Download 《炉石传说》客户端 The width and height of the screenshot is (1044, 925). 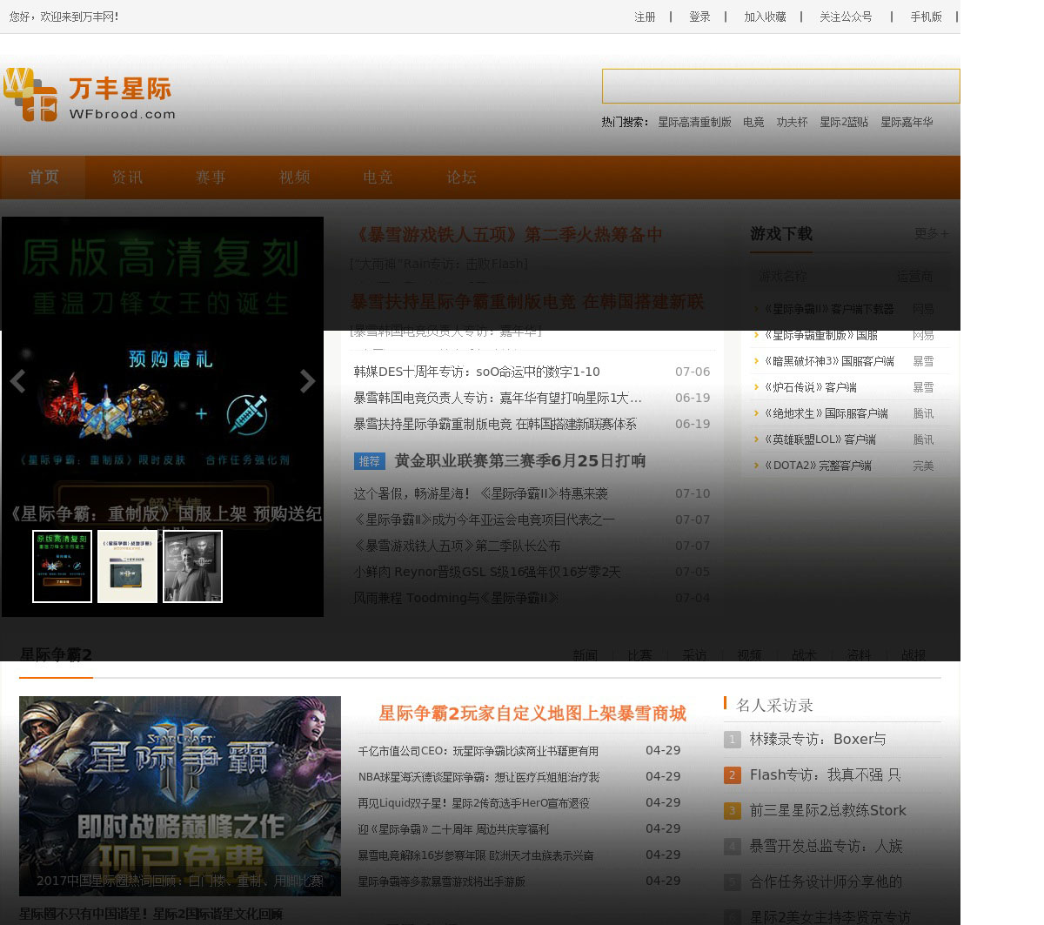point(810,387)
